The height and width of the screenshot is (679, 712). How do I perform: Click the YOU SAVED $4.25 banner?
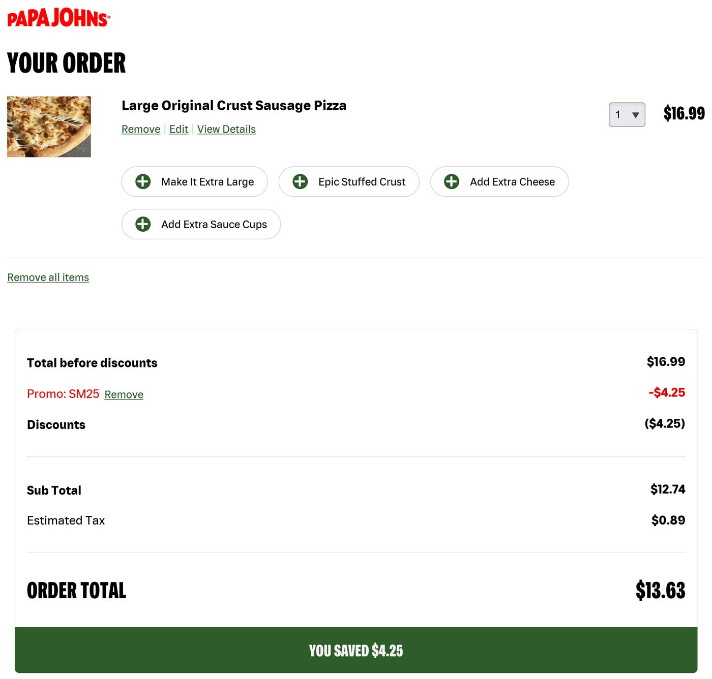356,650
